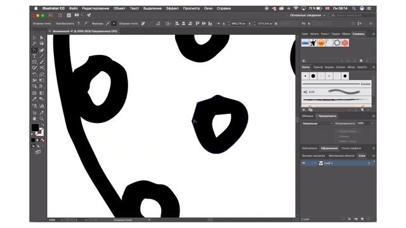Click the swap fill and stroke arrows
This screenshot has width=406, height=228.
click(x=43, y=125)
